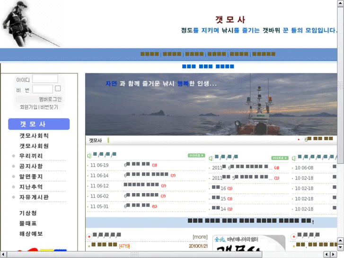Viewport: 344px width, 258px height.
Task: Click the vertical scrollbar thumb
Action: pyautogui.click(x=341, y=85)
